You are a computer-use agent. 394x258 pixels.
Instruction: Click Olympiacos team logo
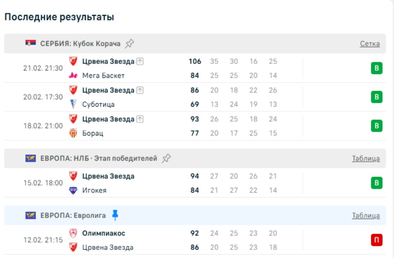click(73, 233)
